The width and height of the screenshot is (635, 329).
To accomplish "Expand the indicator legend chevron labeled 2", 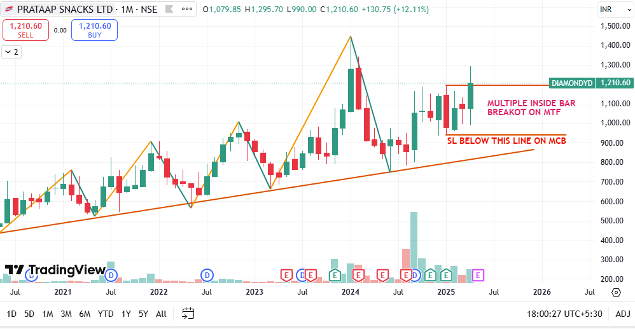I will [x=11, y=52].
